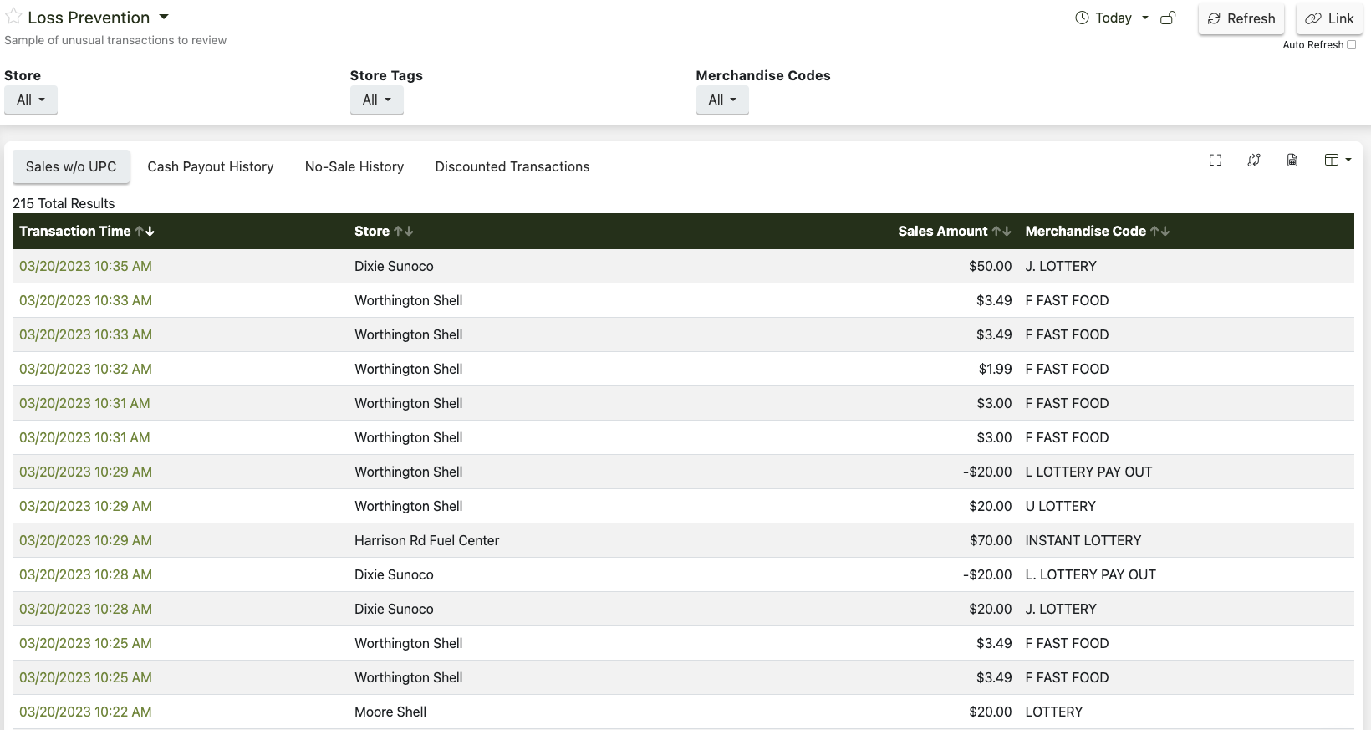Open the column layout selector dropdown

(1338, 160)
